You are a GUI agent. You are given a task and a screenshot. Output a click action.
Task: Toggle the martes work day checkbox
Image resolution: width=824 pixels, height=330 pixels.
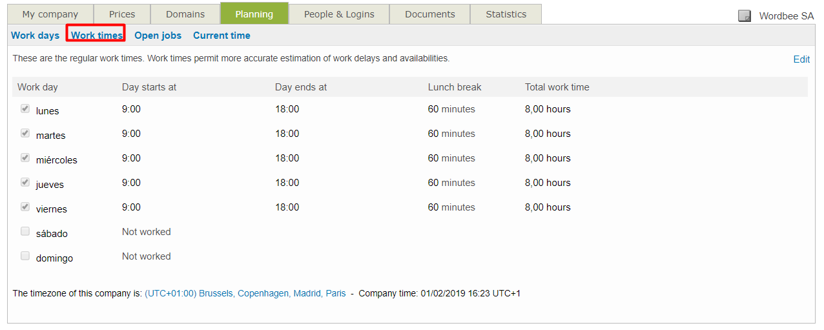[25, 133]
